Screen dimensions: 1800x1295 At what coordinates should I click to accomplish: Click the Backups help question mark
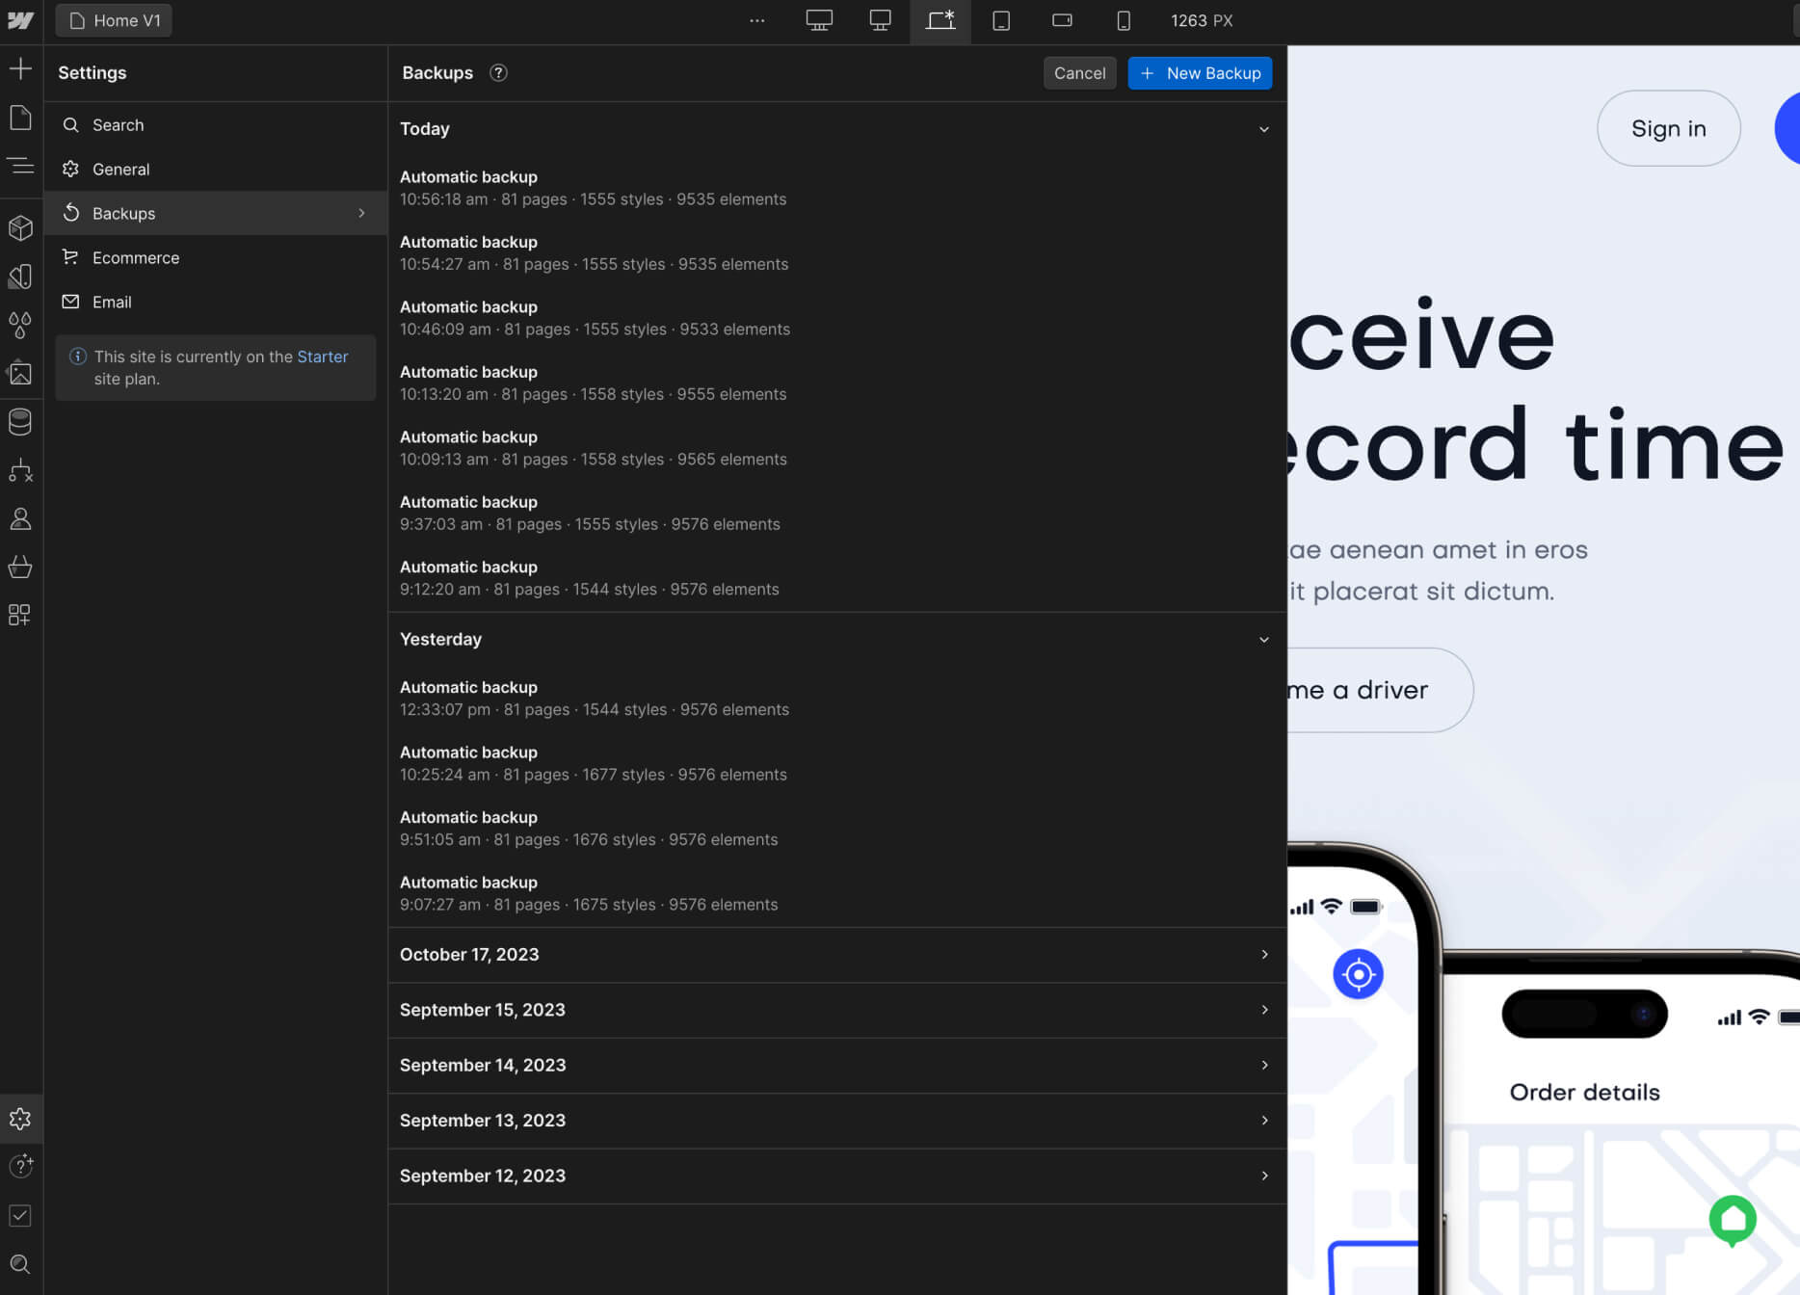pyautogui.click(x=498, y=73)
